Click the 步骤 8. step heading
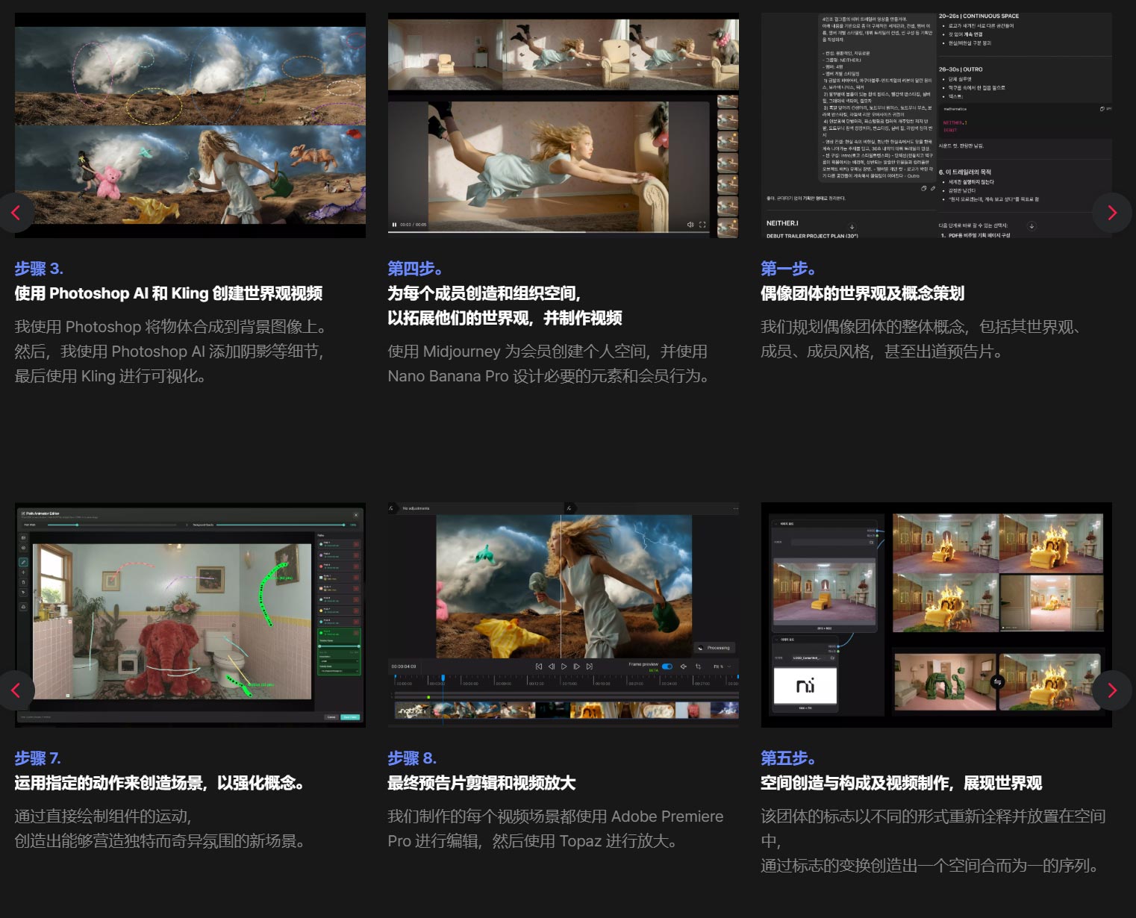Viewport: 1136px width, 918px height. tap(412, 758)
